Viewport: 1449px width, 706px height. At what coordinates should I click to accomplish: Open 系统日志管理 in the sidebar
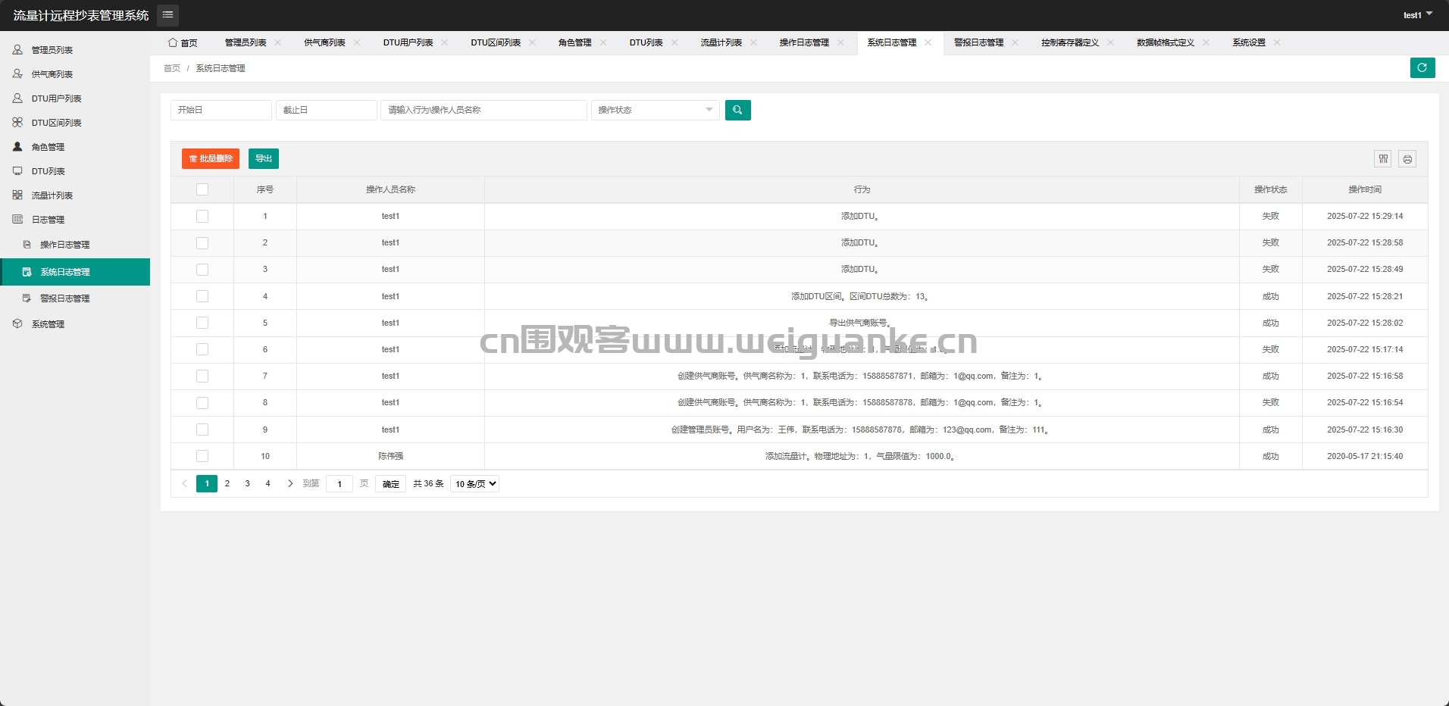[75, 271]
